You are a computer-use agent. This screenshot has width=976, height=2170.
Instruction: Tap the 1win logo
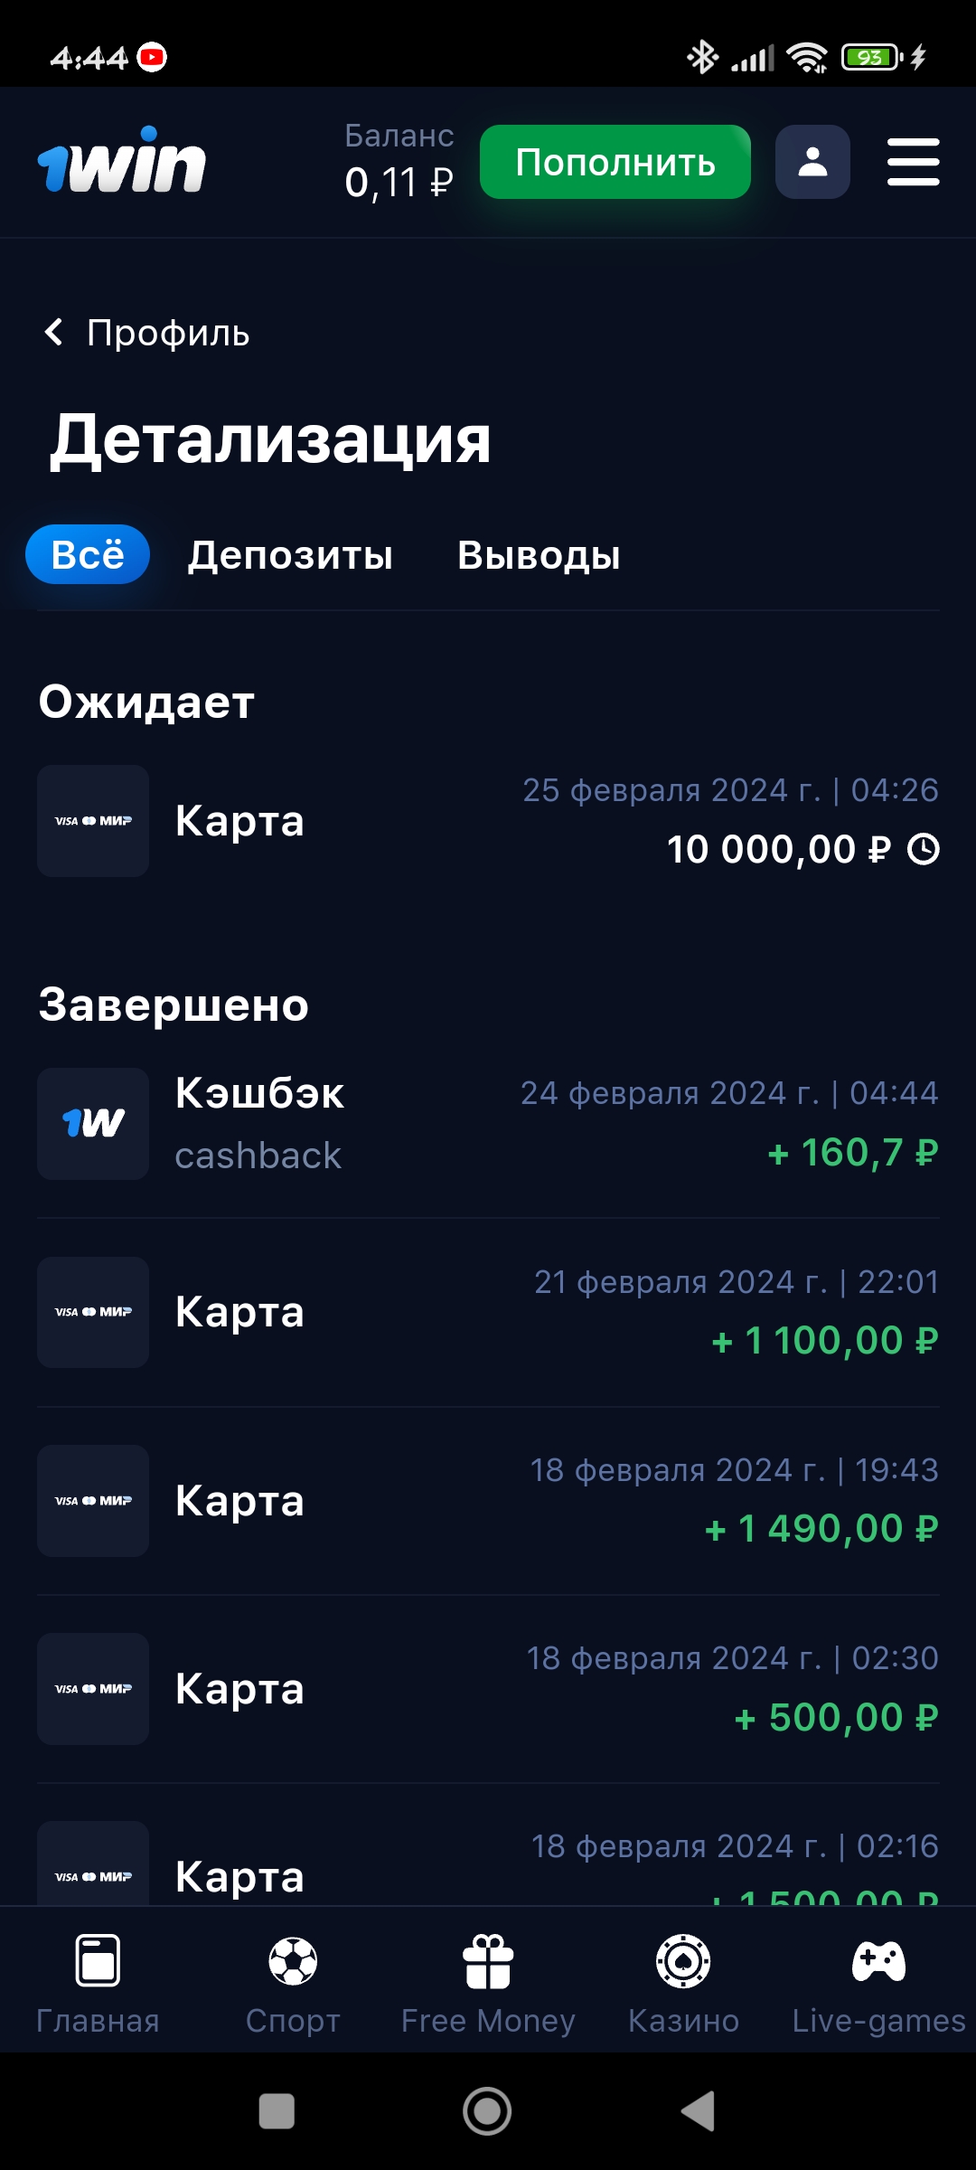122,163
